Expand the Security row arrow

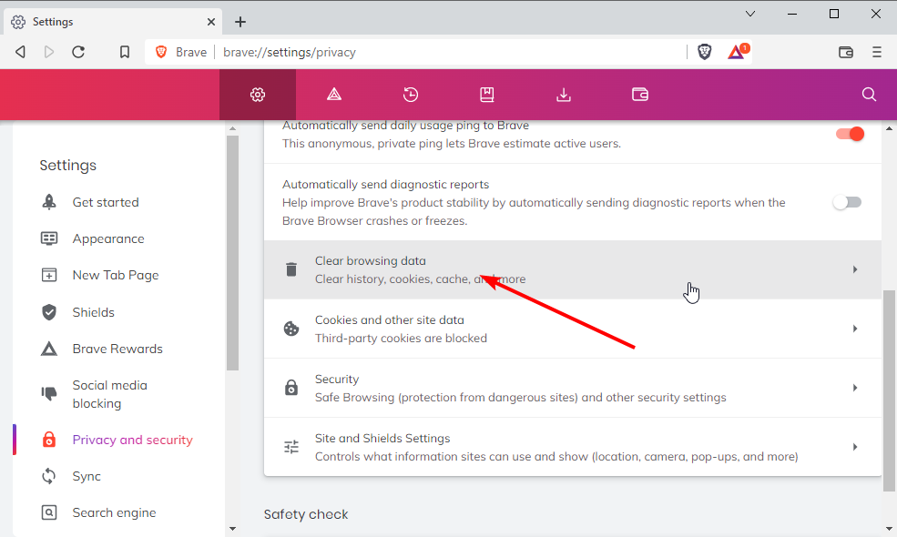[x=855, y=388]
